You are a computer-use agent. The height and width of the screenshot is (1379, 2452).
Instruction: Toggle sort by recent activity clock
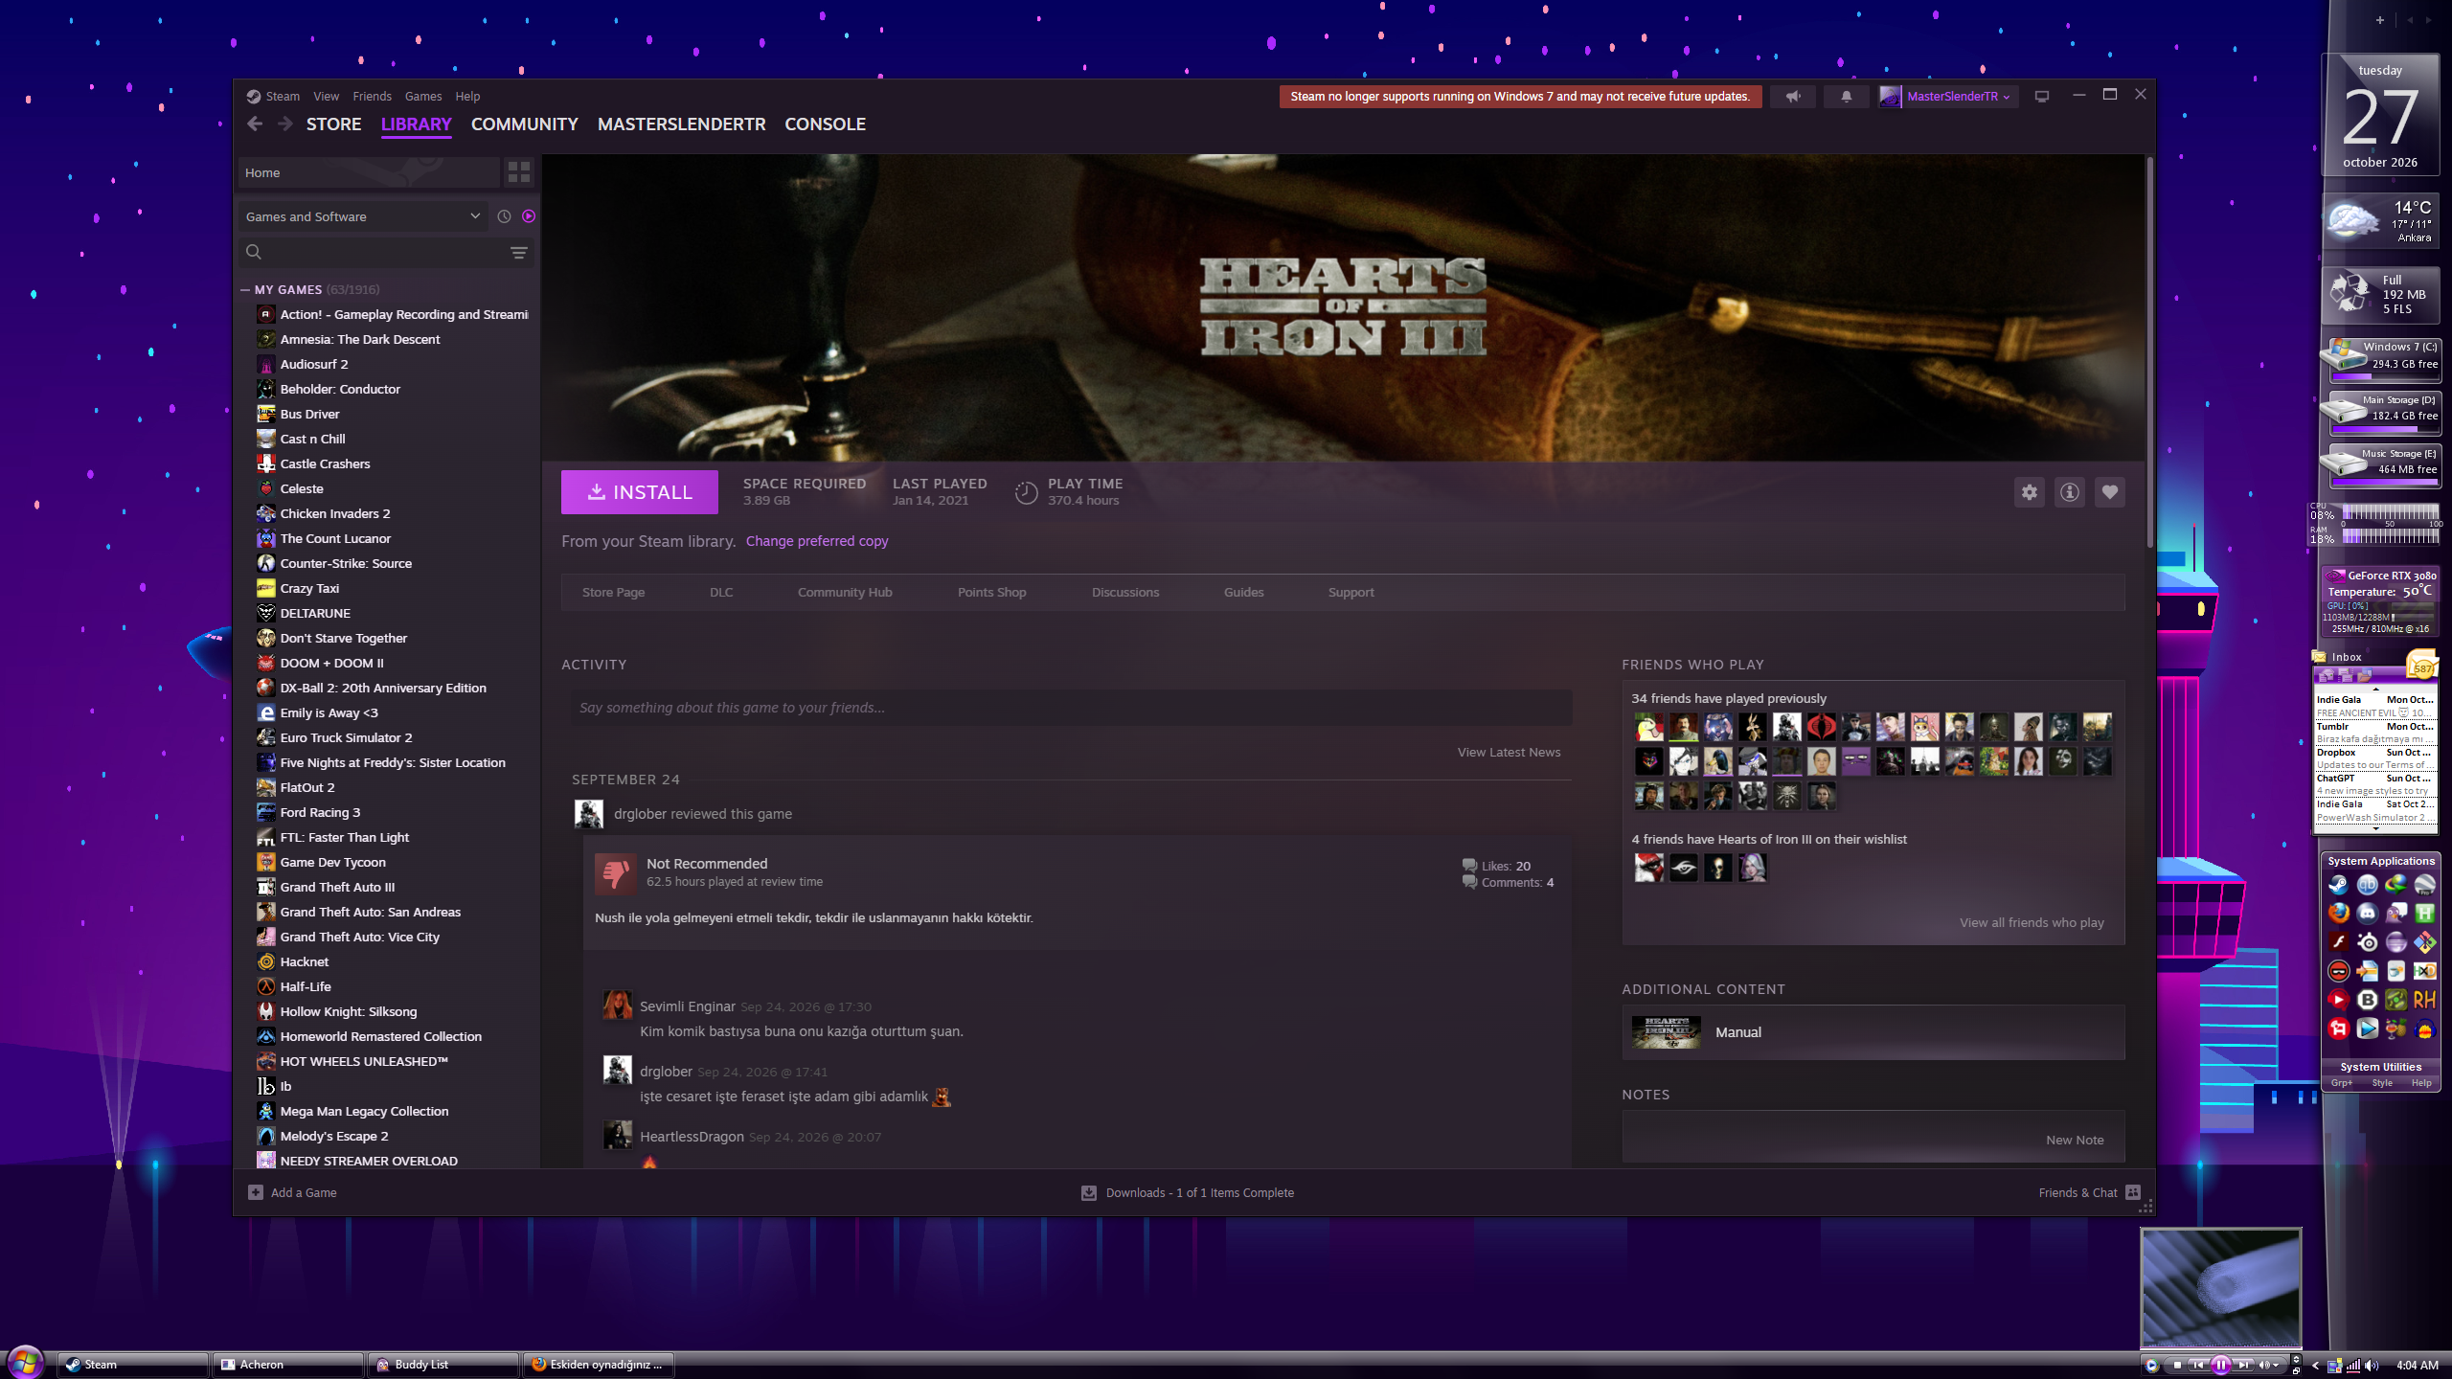click(504, 216)
